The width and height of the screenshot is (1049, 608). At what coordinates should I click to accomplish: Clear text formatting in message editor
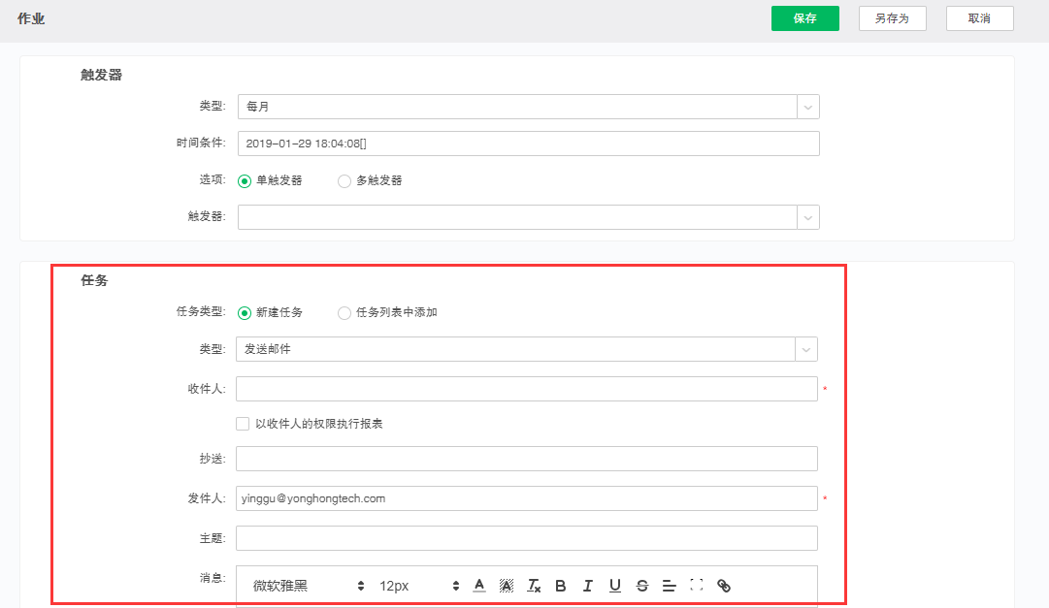[534, 586]
